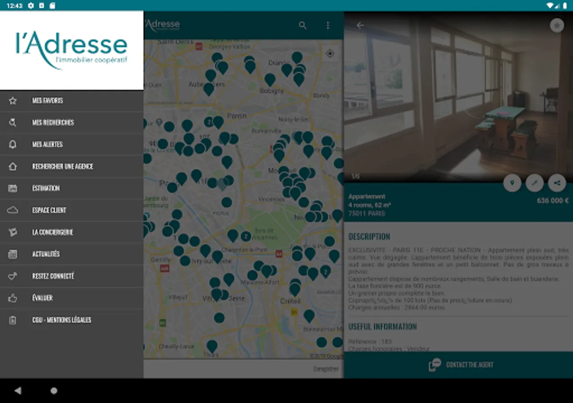Screen dimensions: 573x403
Task: Tap the map pin above Créteil
Action: (x=295, y=290)
